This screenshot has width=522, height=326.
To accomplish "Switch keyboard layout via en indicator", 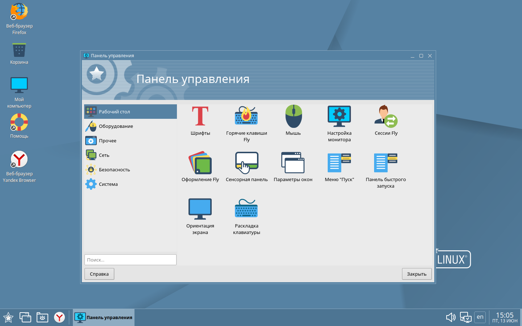I will 480,317.
